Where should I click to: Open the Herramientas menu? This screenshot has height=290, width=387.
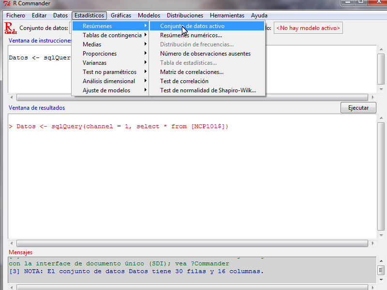(x=227, y=15)
